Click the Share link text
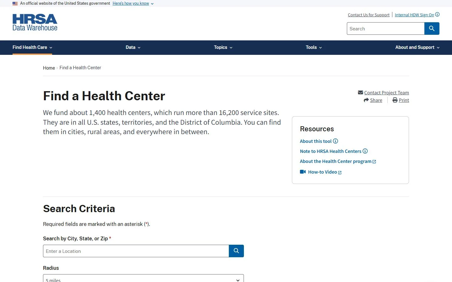This screenshot has height=282, width=452. click(376, 100)
